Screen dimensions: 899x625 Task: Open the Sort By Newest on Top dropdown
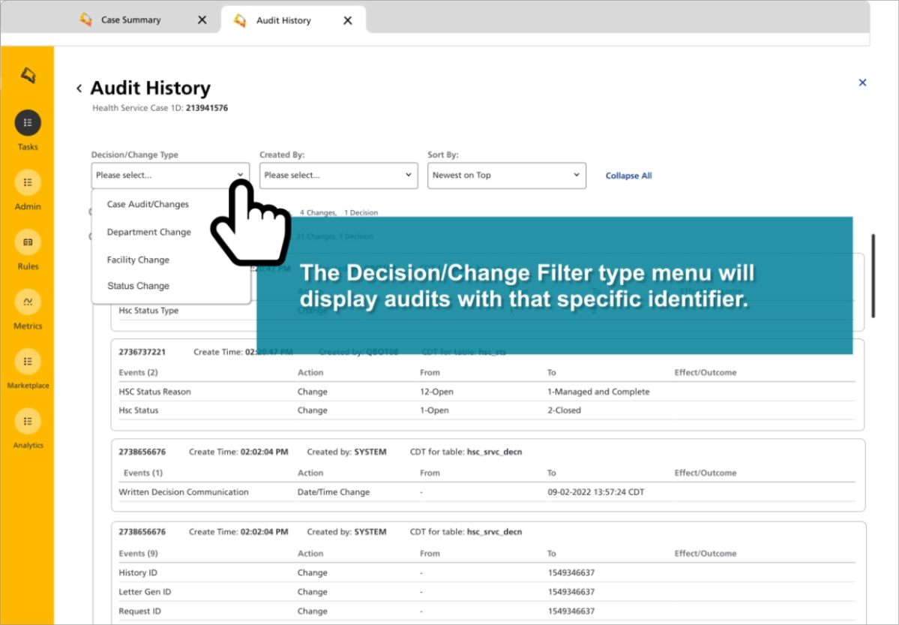[x=505, y=176]
